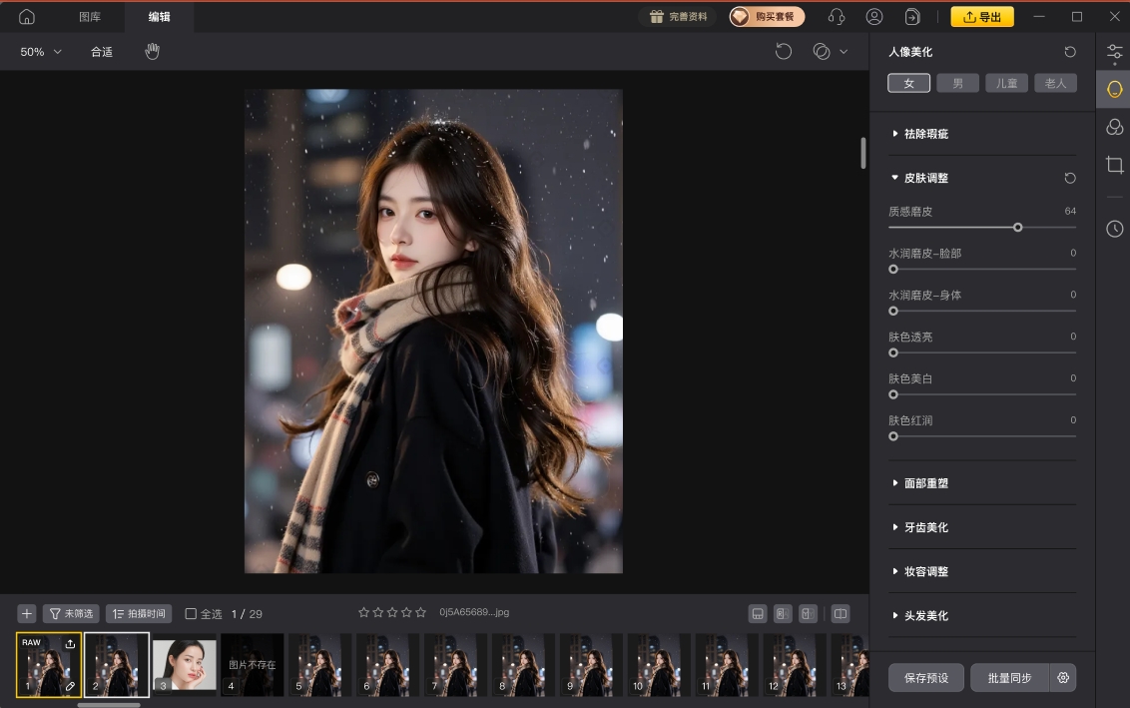Click the share file icon beside 导出

912,17
